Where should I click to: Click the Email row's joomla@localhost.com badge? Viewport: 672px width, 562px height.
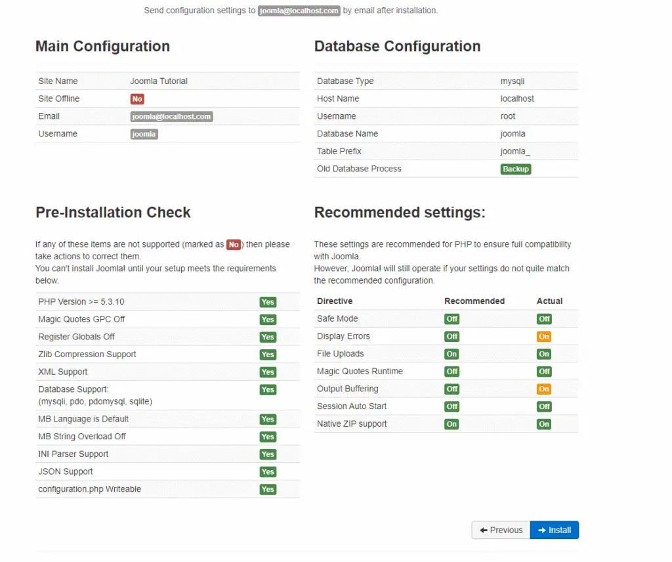(x=171, y=117)
